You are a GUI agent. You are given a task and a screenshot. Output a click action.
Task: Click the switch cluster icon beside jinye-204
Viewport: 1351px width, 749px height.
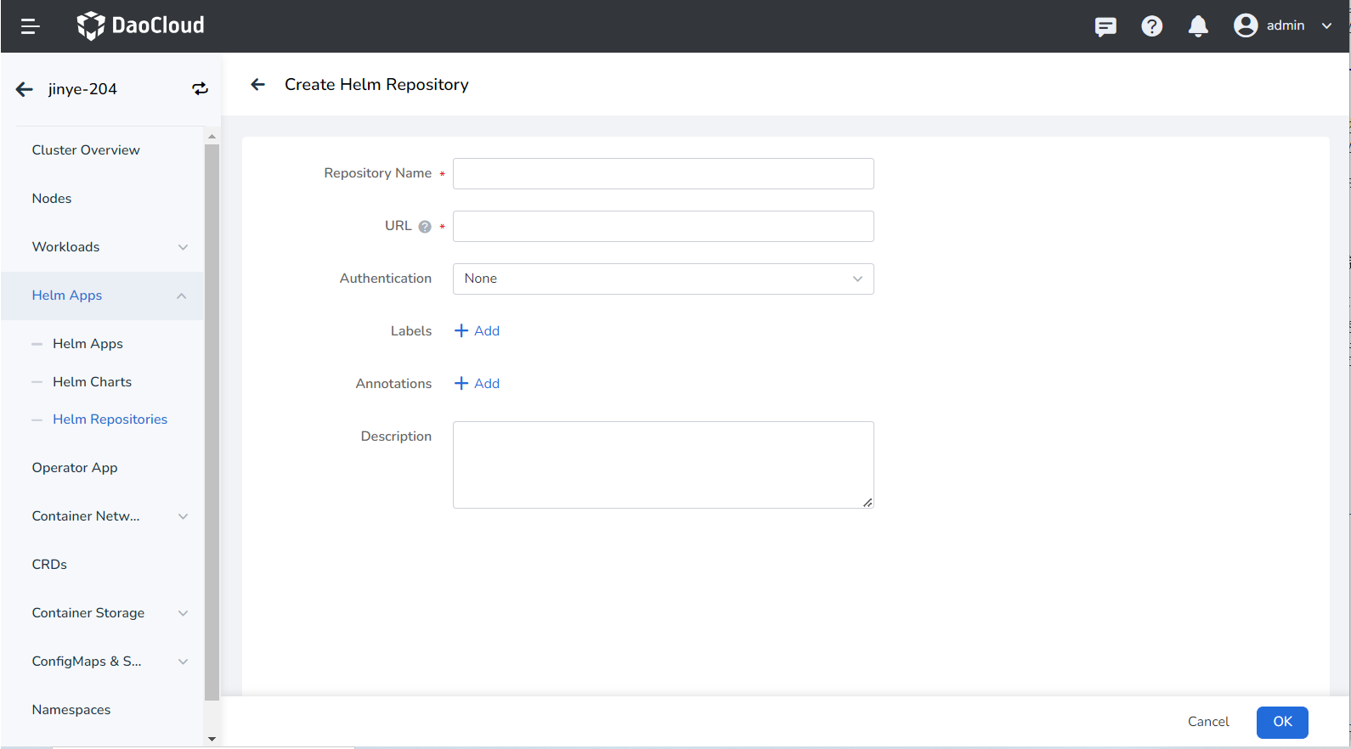click(200, 89)
